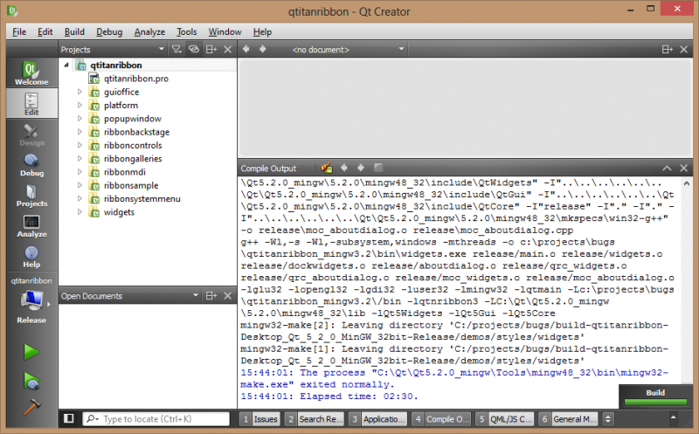This screenshot has width=699, height=434.
Task: Clear the Compile Output pane
Action: [326, 168]
